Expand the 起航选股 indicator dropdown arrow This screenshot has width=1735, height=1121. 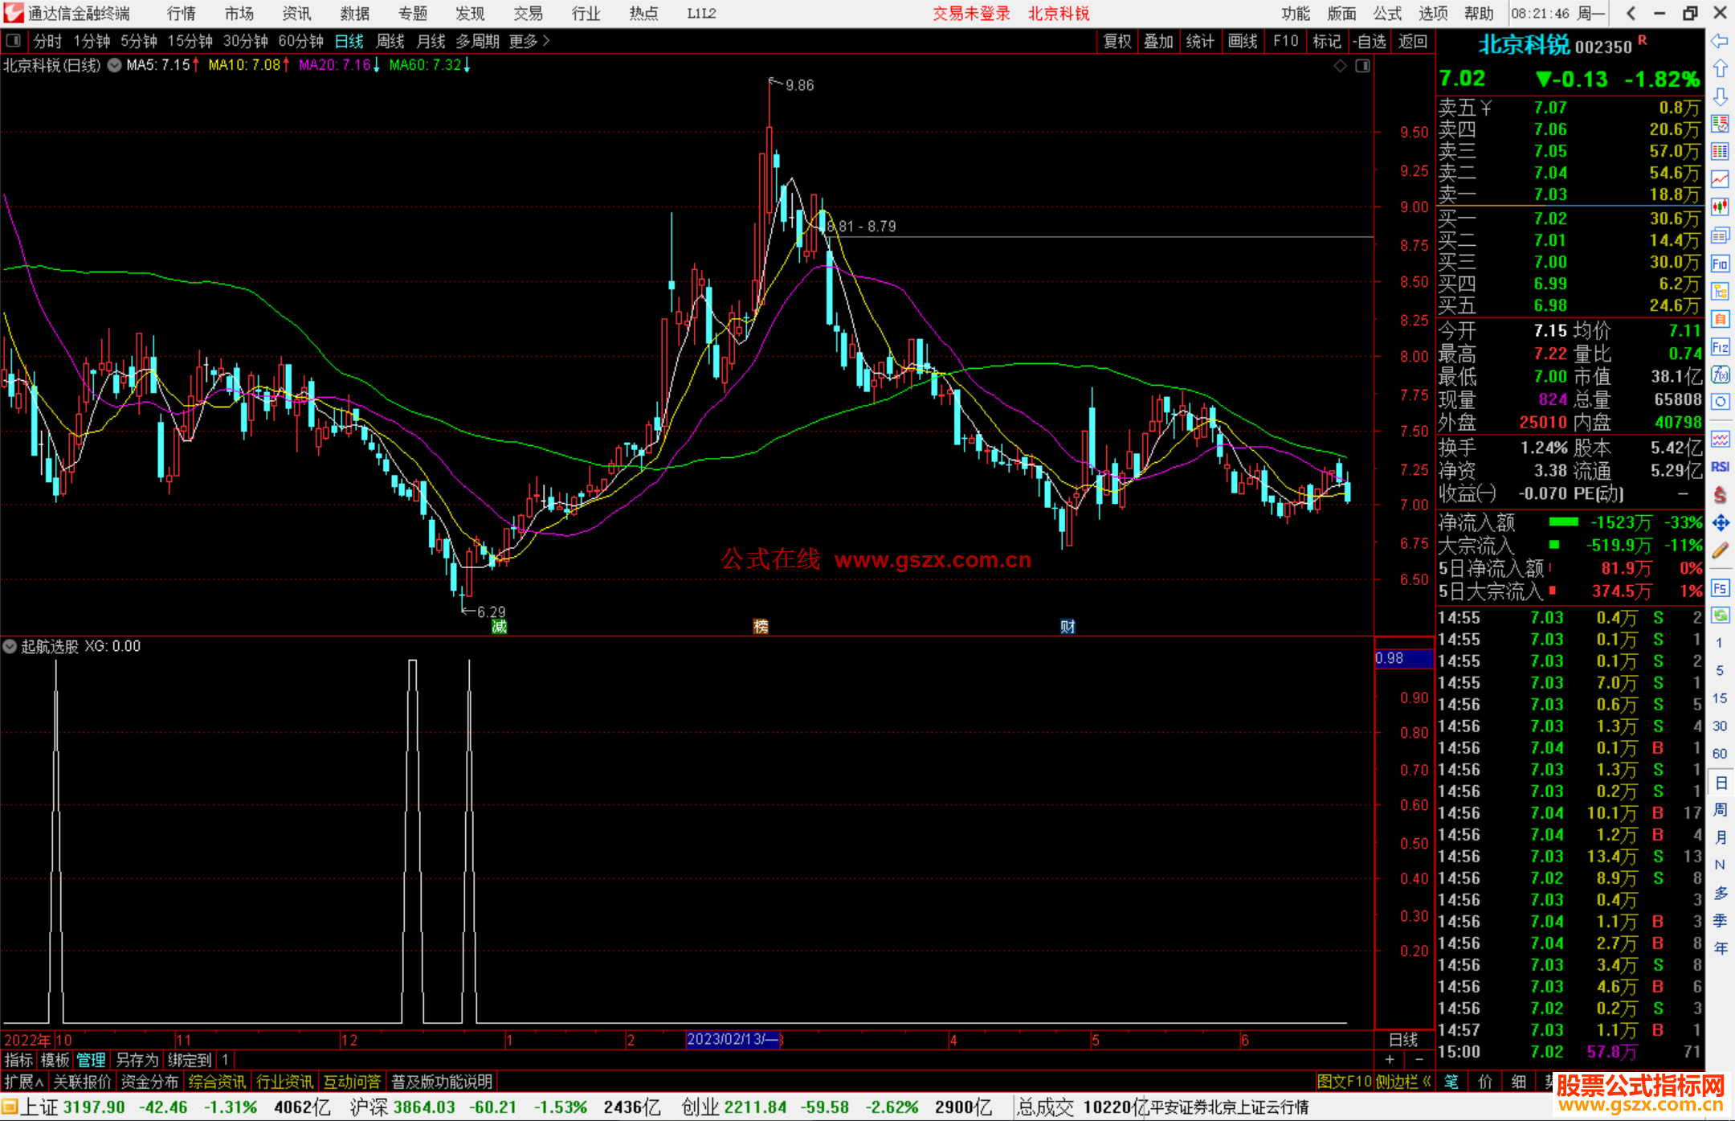(10, 646)
